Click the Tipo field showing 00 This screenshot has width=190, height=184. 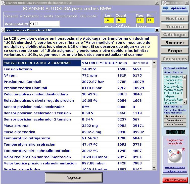pyautogui.click(x=140, y=20)
